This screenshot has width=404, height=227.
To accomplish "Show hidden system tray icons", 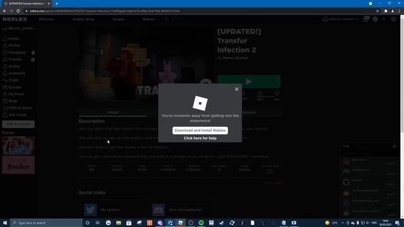I will [x=343, y=223].
